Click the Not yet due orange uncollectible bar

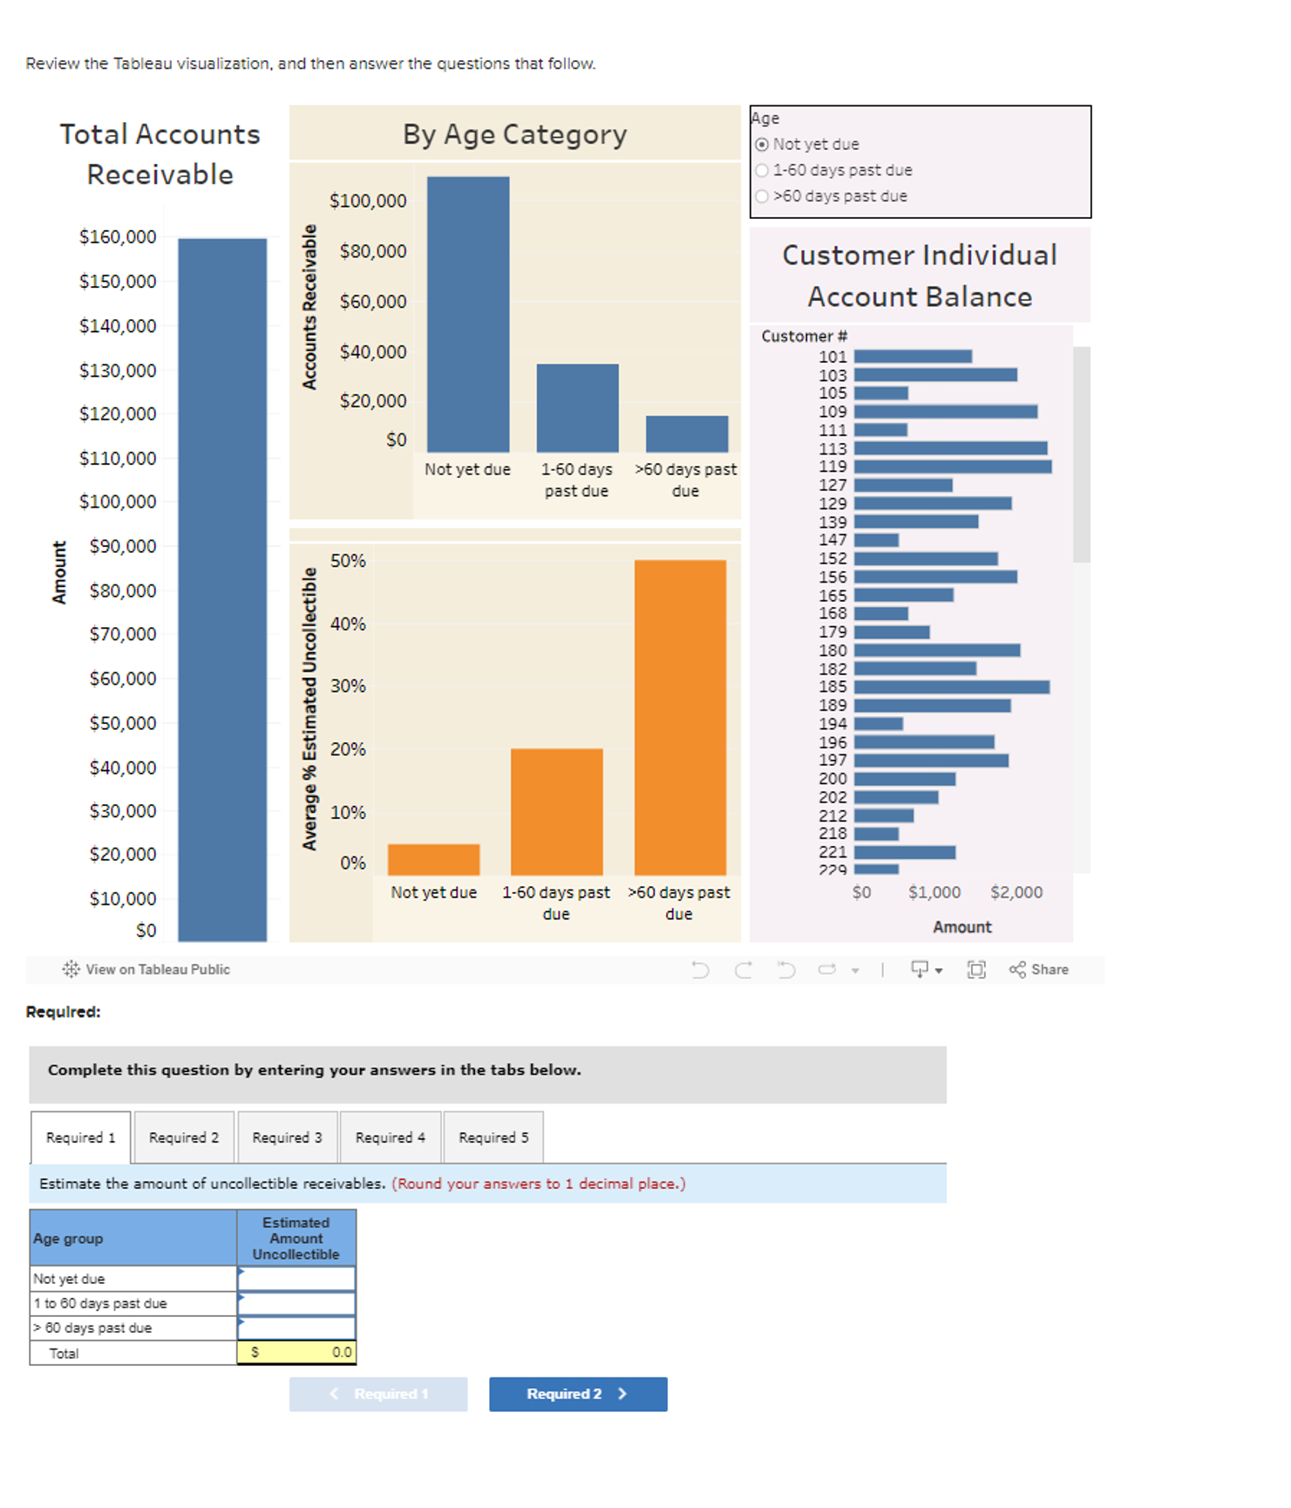433,859
